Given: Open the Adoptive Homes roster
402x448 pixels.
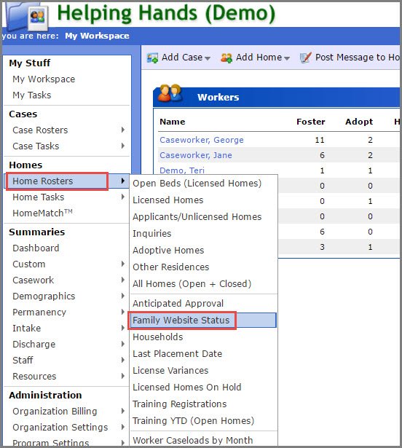Looking at the screenshot, I should click(168, 251).
